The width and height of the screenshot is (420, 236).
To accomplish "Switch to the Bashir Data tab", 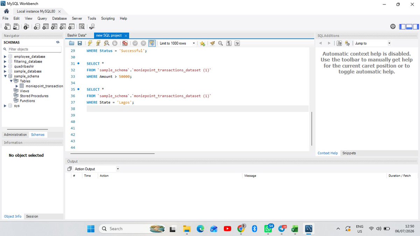I will 77,35.
